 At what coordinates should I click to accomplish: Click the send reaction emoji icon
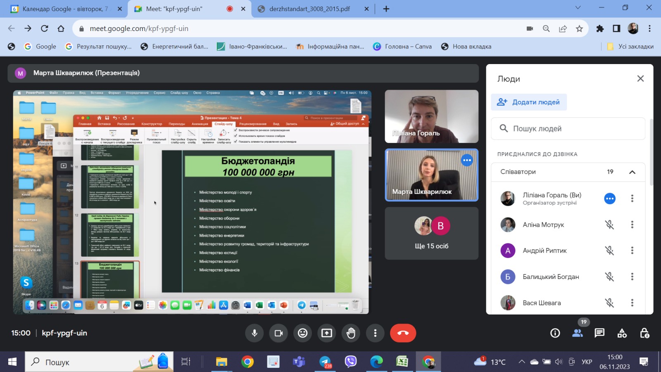[x=303, y=333]
